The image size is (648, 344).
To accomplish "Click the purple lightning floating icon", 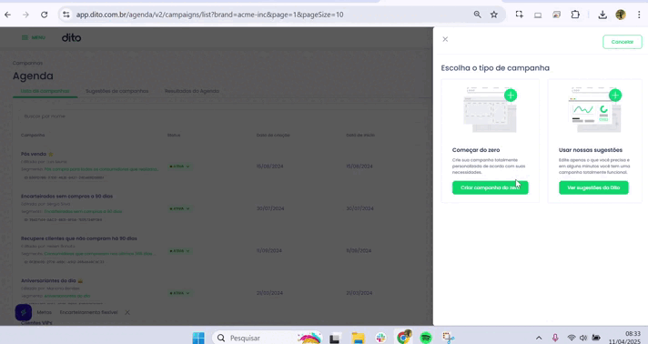I will pyautogui.click(x=24, y=312).
